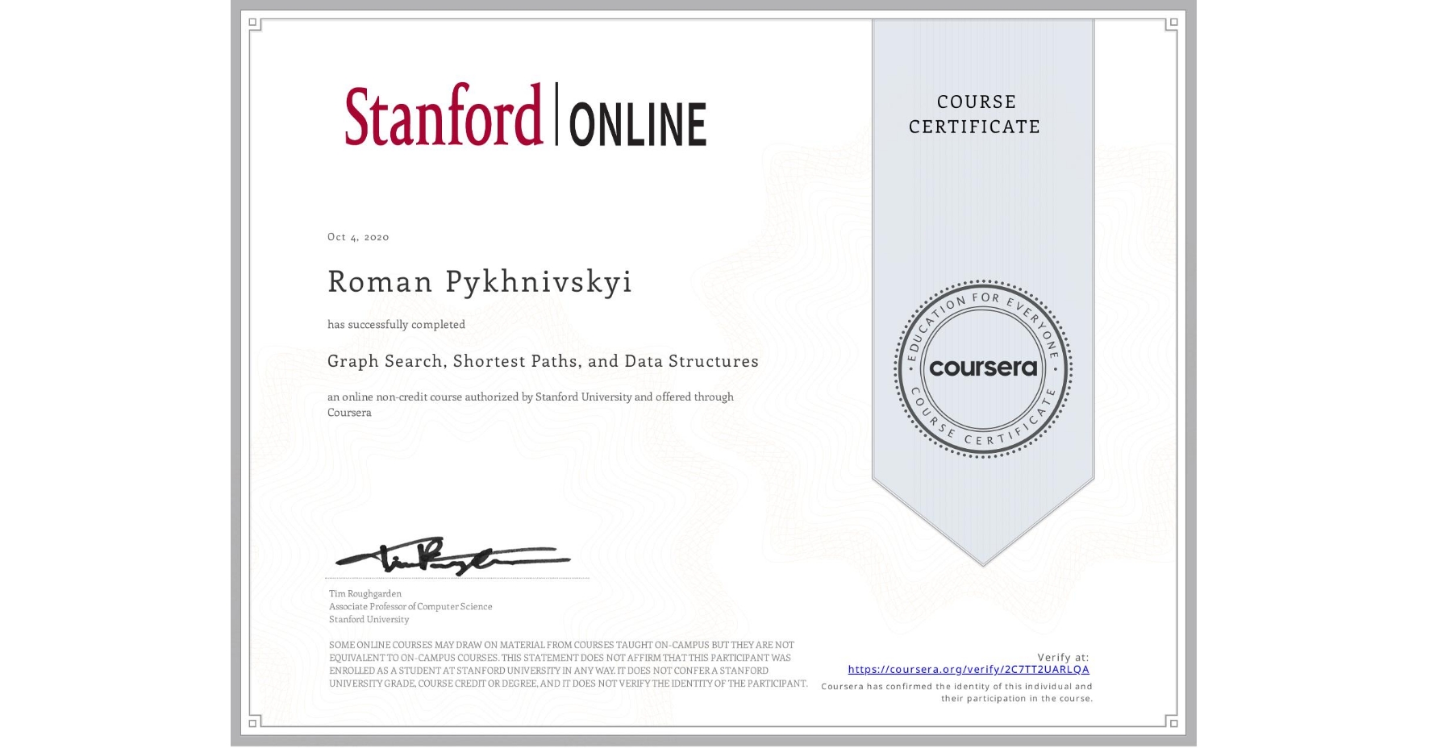Select the Coursera seal emblem
Screen dimensions: 1429x748
(x=982, y=369)
